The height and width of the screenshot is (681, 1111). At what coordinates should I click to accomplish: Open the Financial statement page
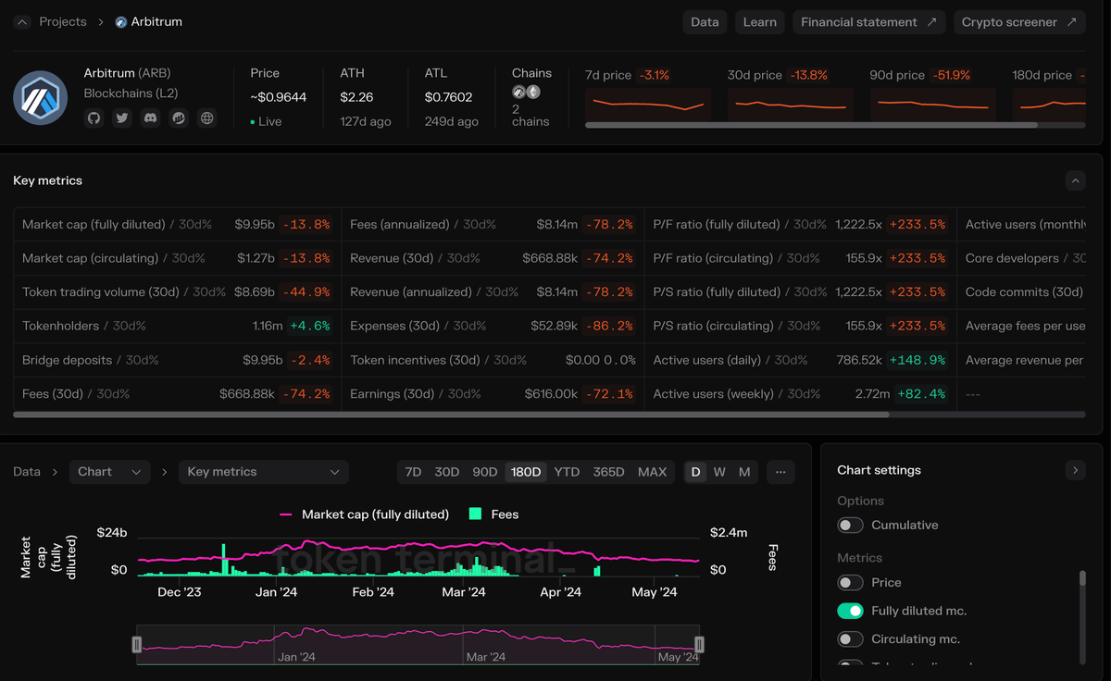(x=868, y=21)
